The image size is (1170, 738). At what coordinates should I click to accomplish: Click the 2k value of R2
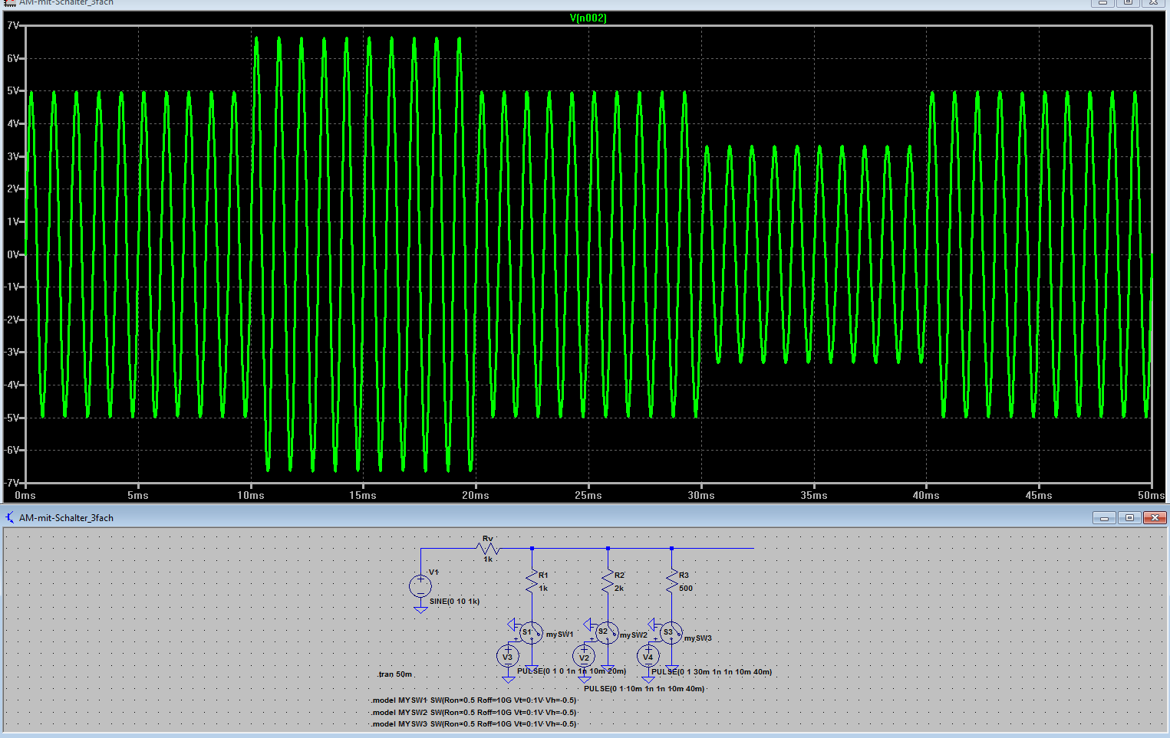(619, 589)
